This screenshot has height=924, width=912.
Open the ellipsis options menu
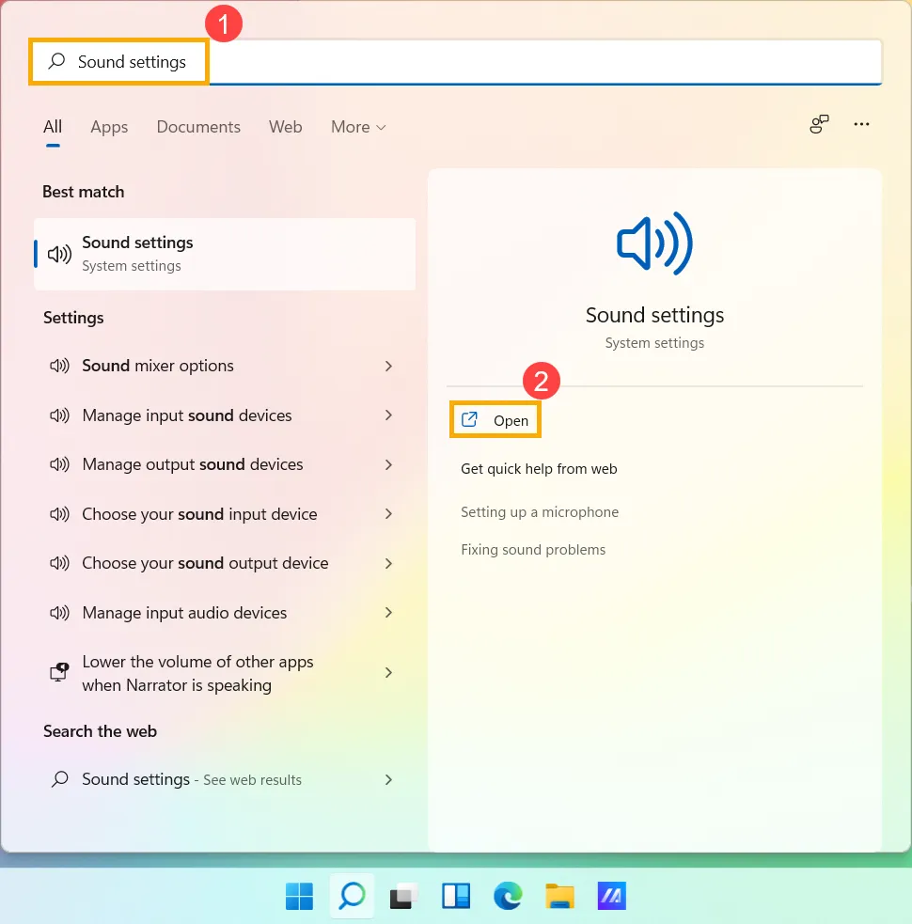[x=861, y=124]
